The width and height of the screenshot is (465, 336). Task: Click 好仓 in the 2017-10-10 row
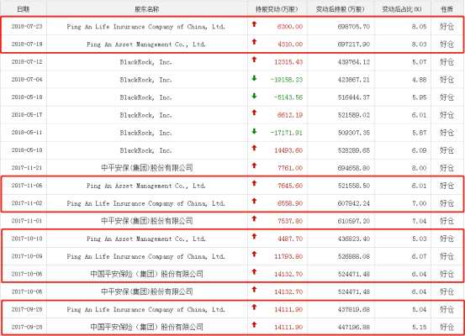pyautogui.click(x=447, y=239)
